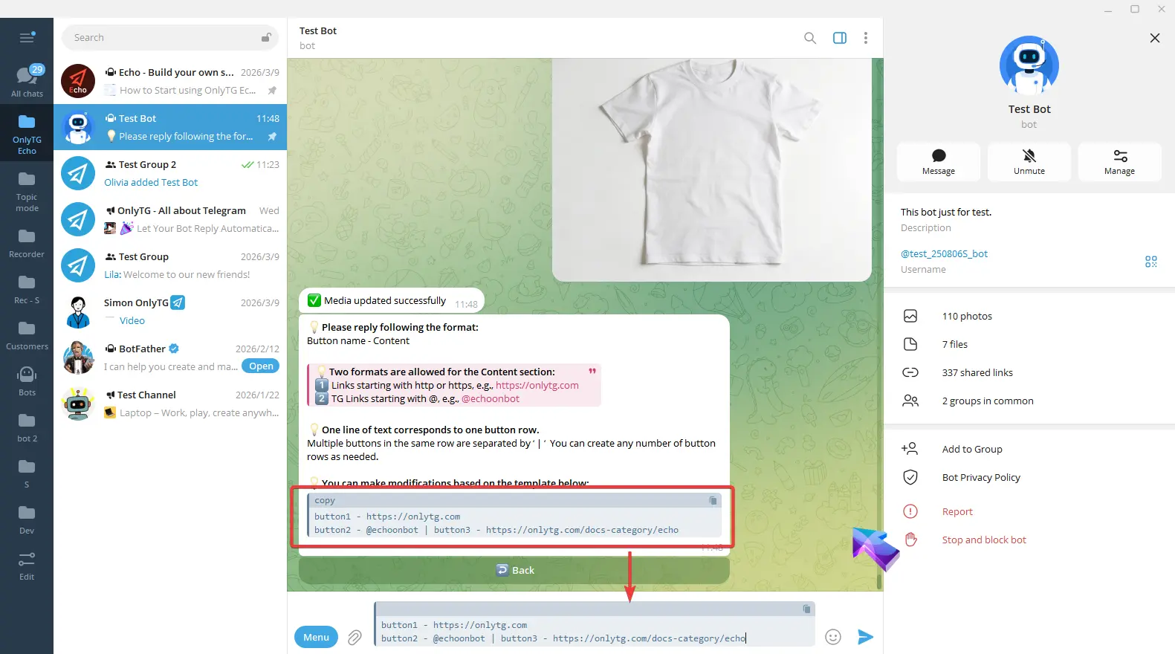1175x654 pixels.
Task: Copy the template code block in chat
Action: click(x=713, y=501)
